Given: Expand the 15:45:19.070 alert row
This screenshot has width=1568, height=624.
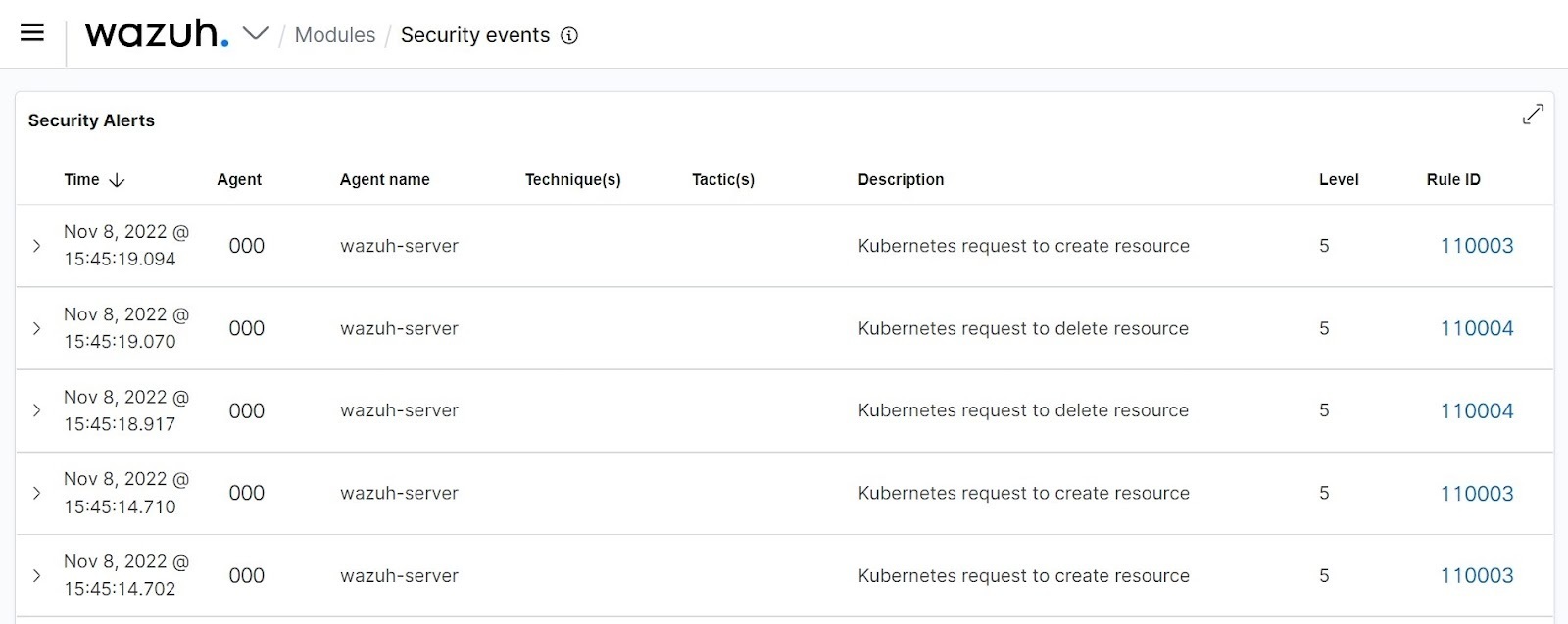Looking at the screenshot, I should [x=37, y=328].
